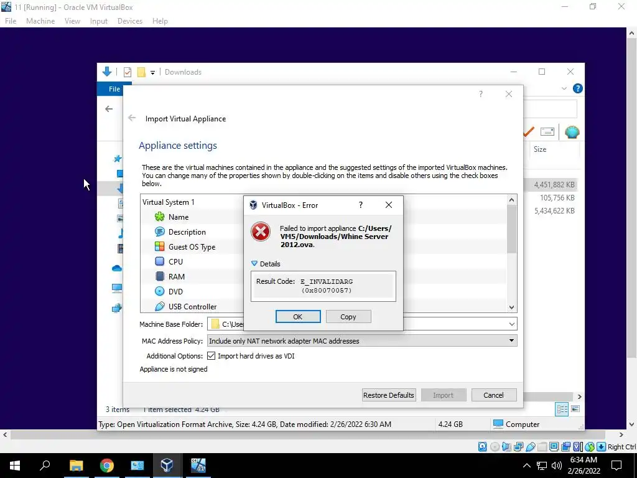The image size is (637, 478).
Task: Click the error dialog's help question mark
Action: 360,205
